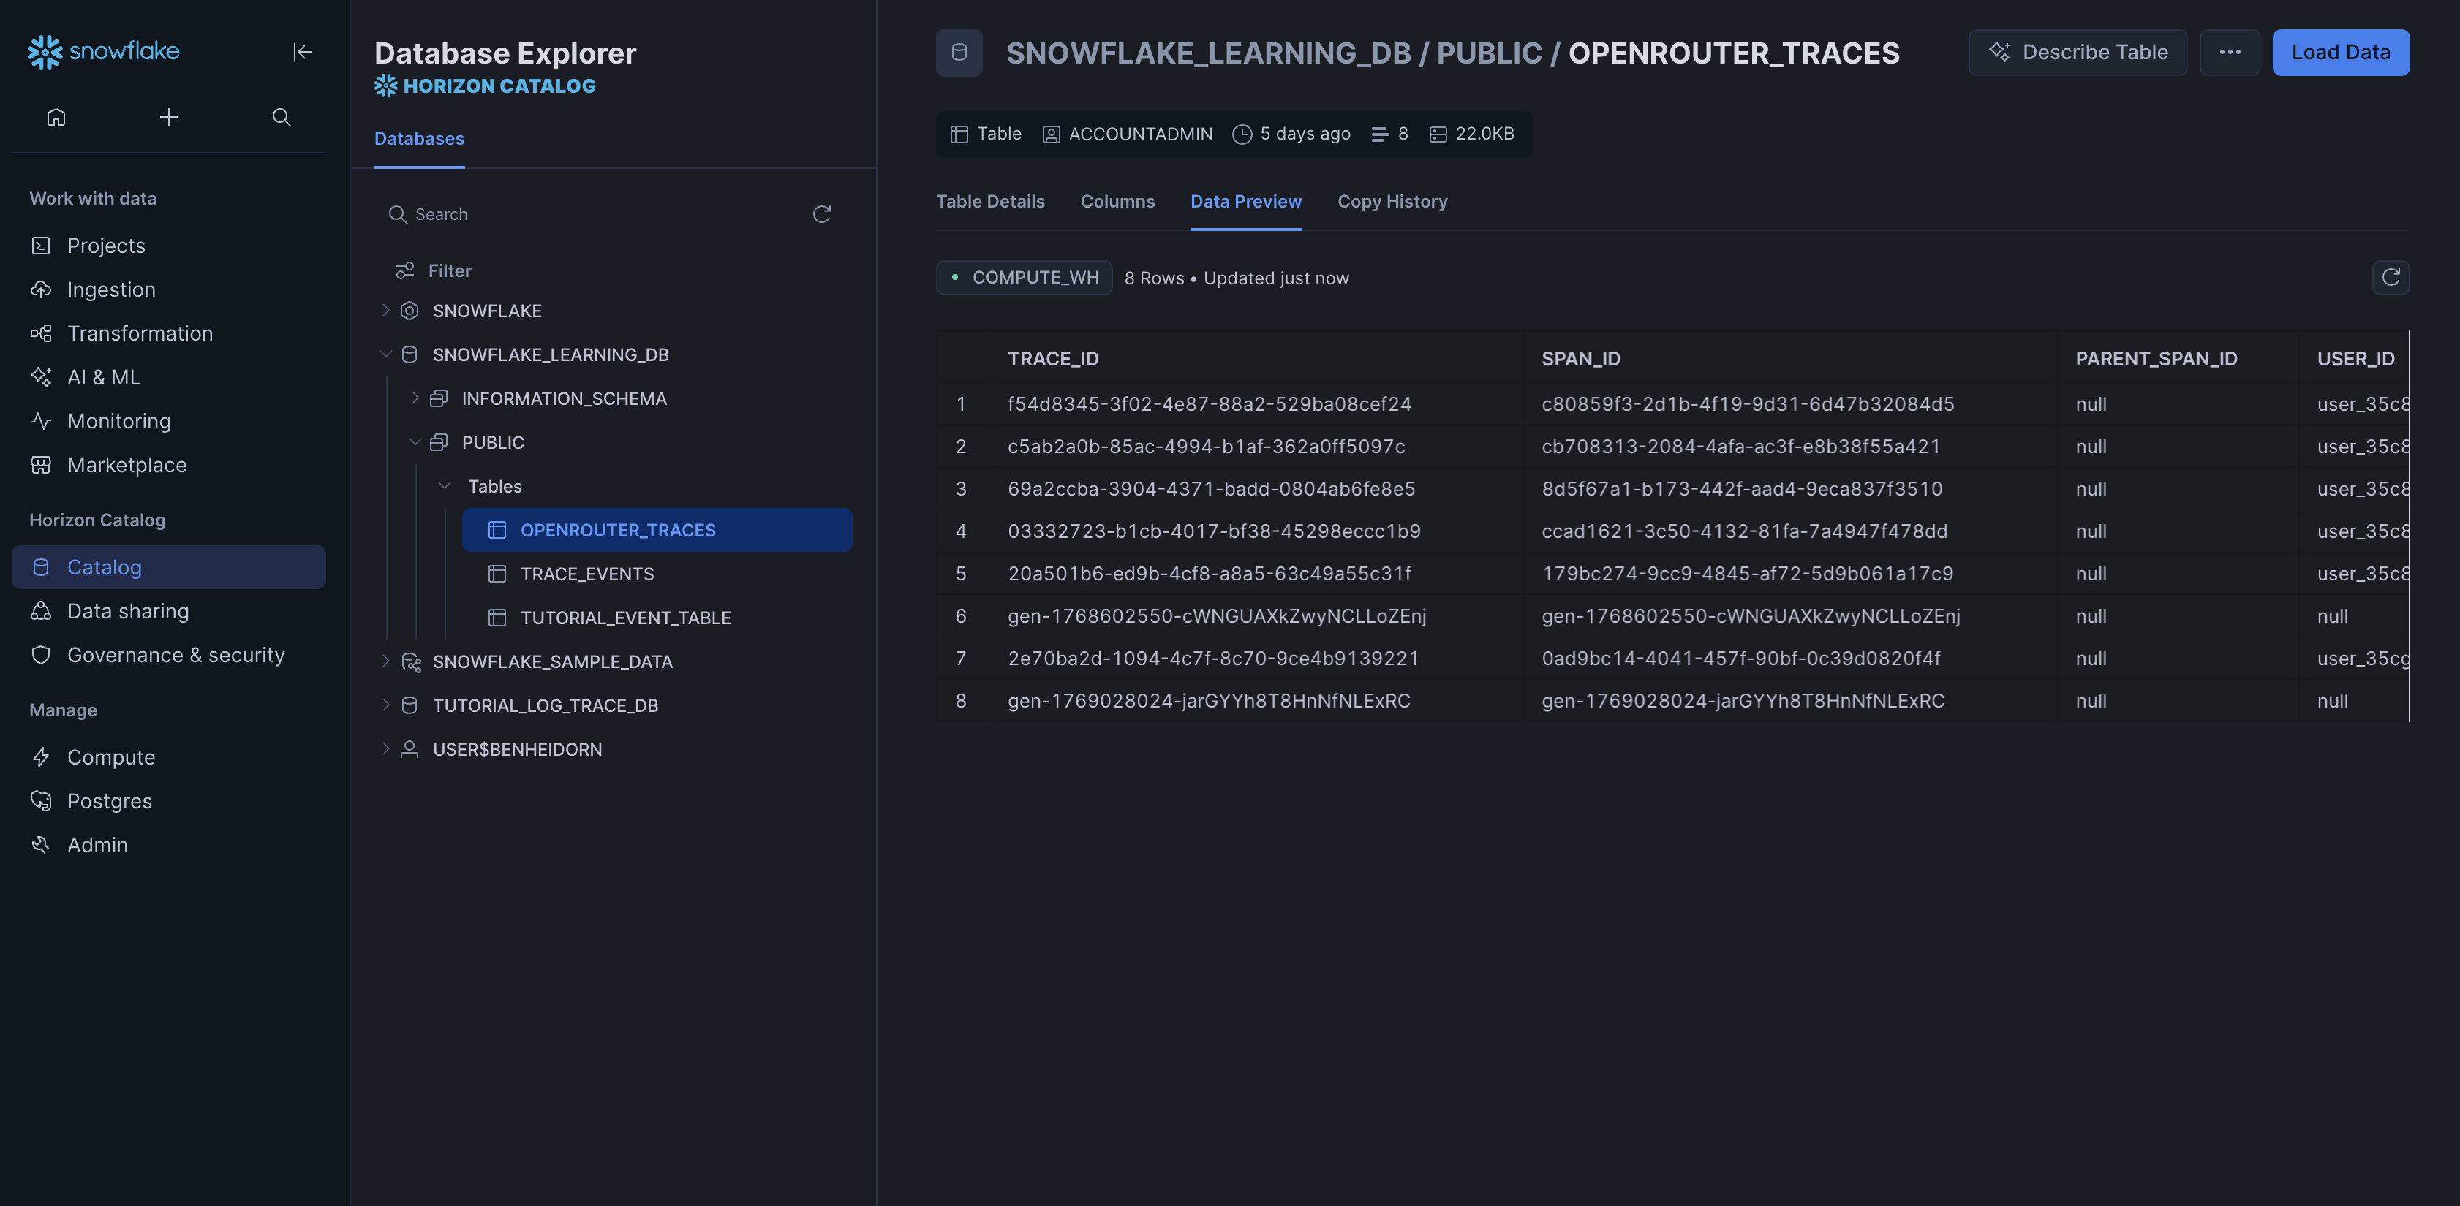This screenshot has height=1206, width=2460.
Task: Click the Projects icon in sidebar
Action: point(41,246)
